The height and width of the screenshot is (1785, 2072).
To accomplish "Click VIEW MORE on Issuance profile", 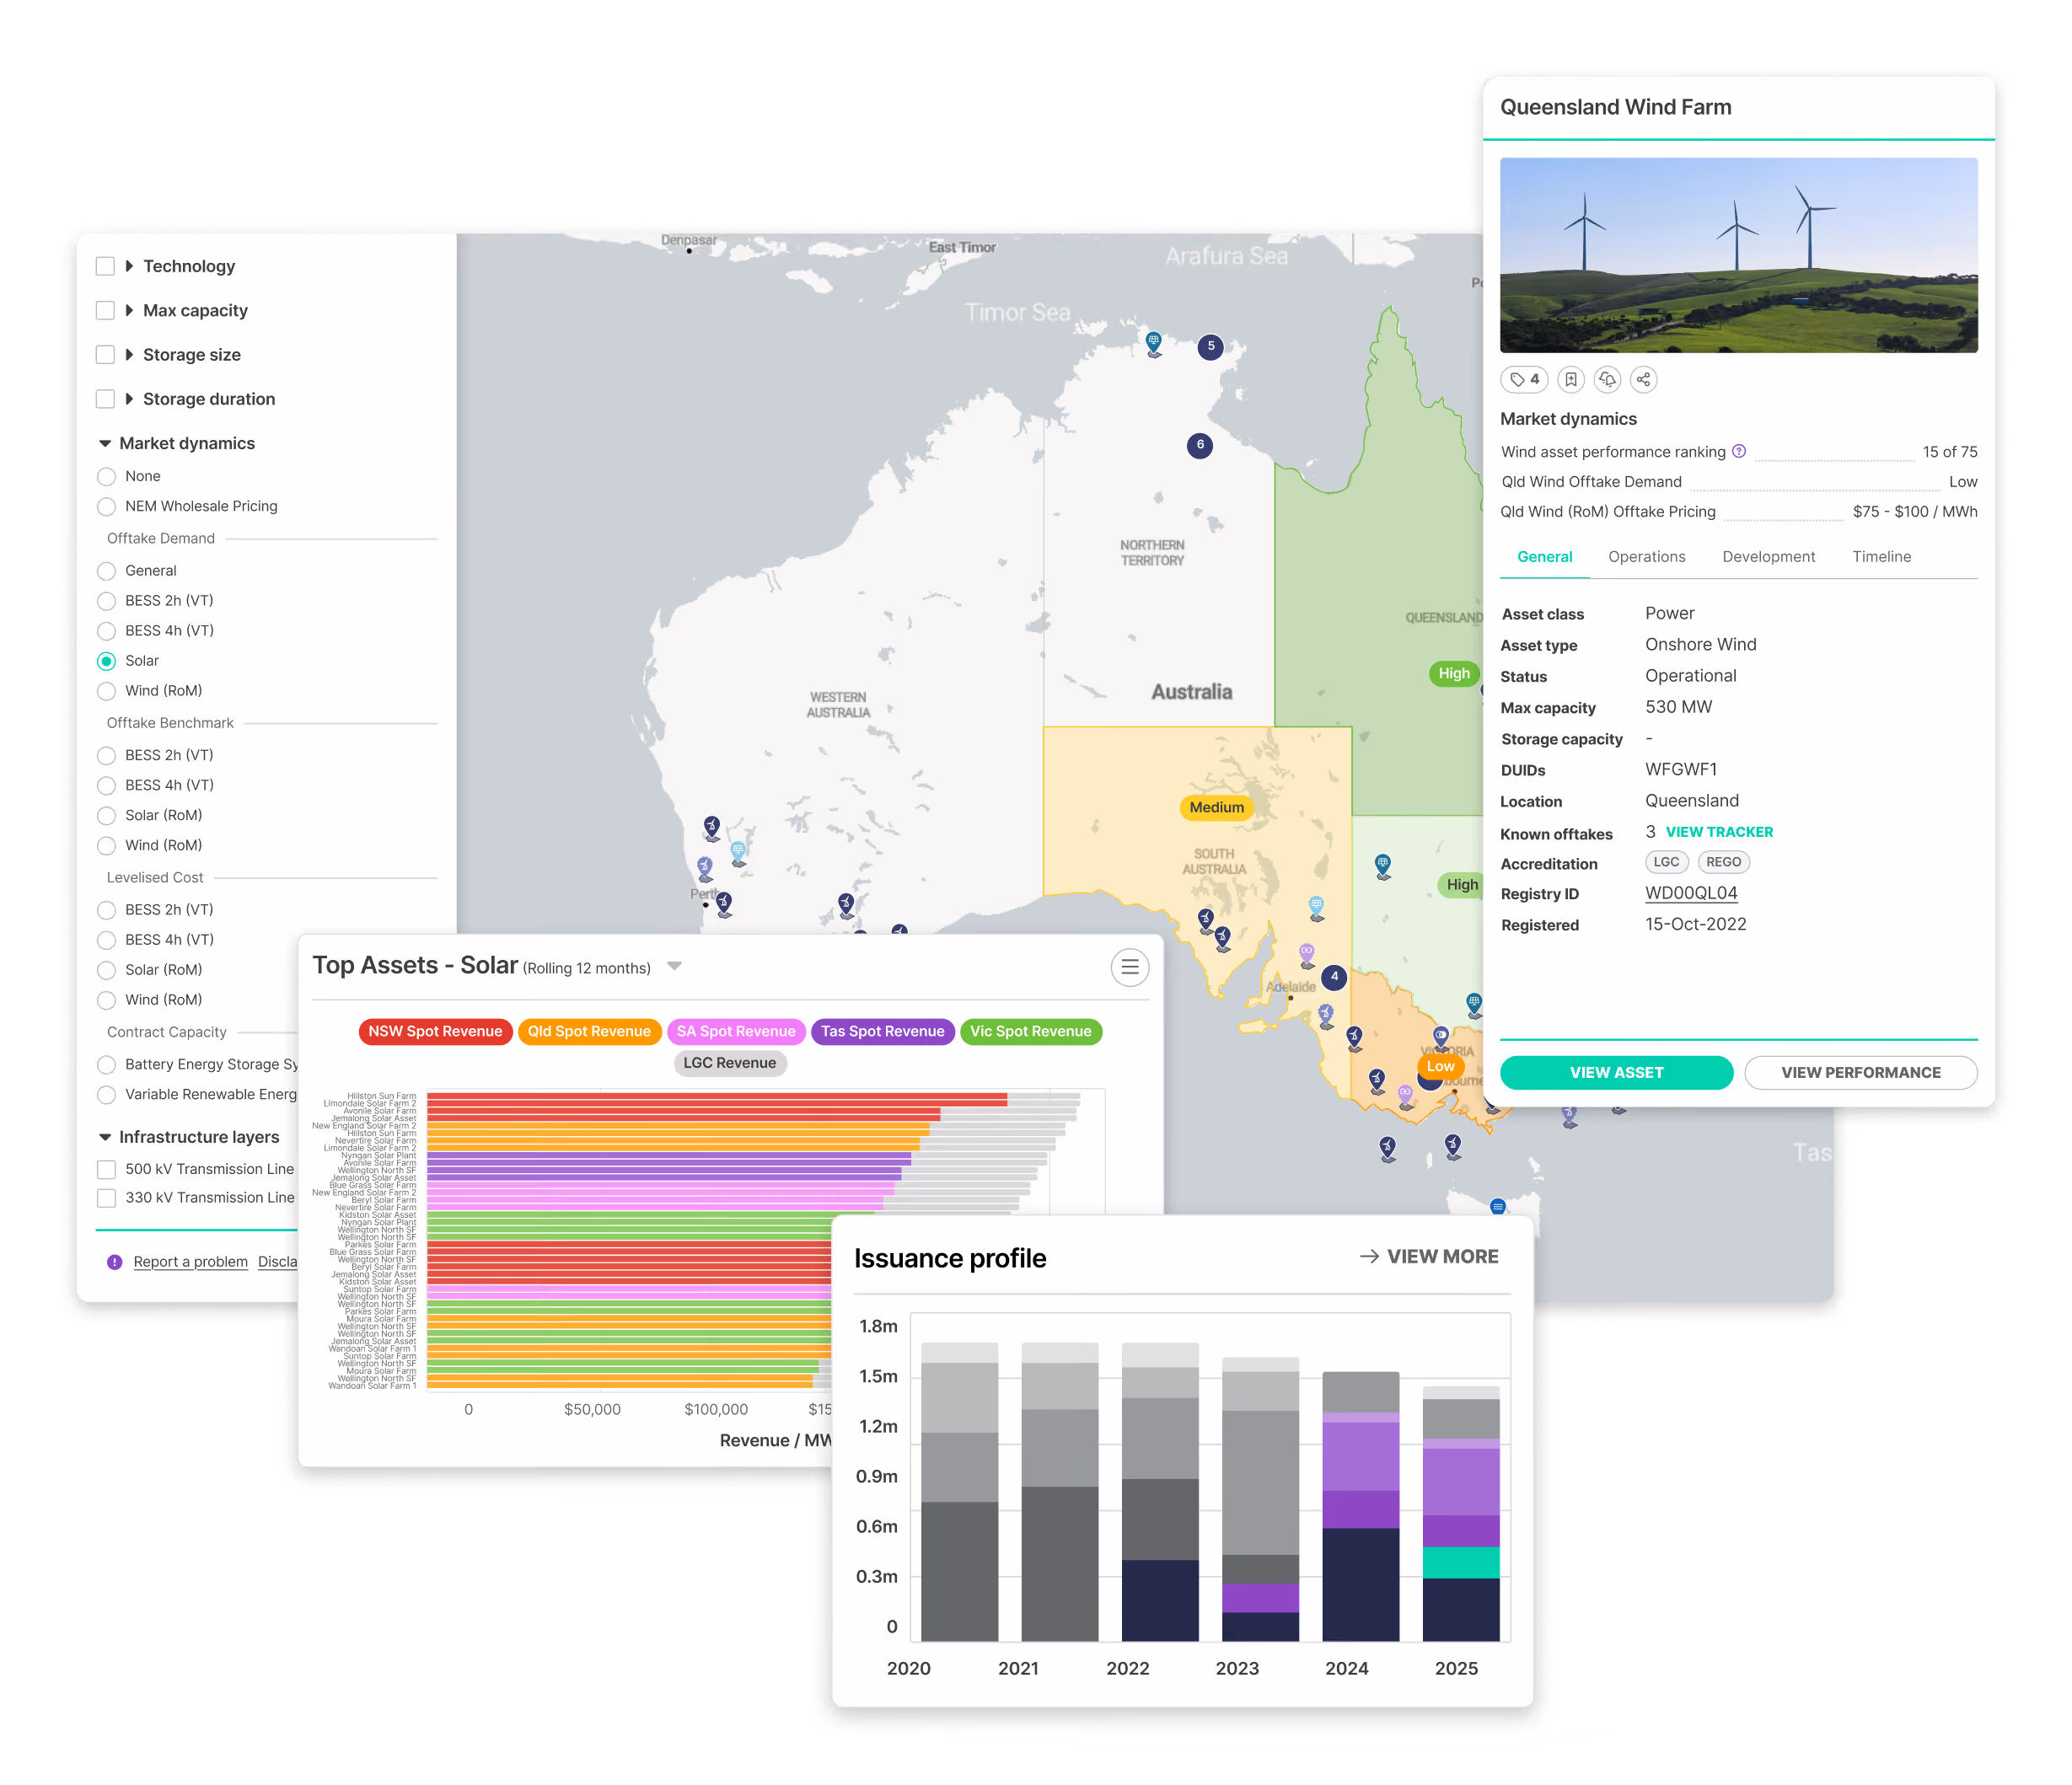I will point(1442,1257).
